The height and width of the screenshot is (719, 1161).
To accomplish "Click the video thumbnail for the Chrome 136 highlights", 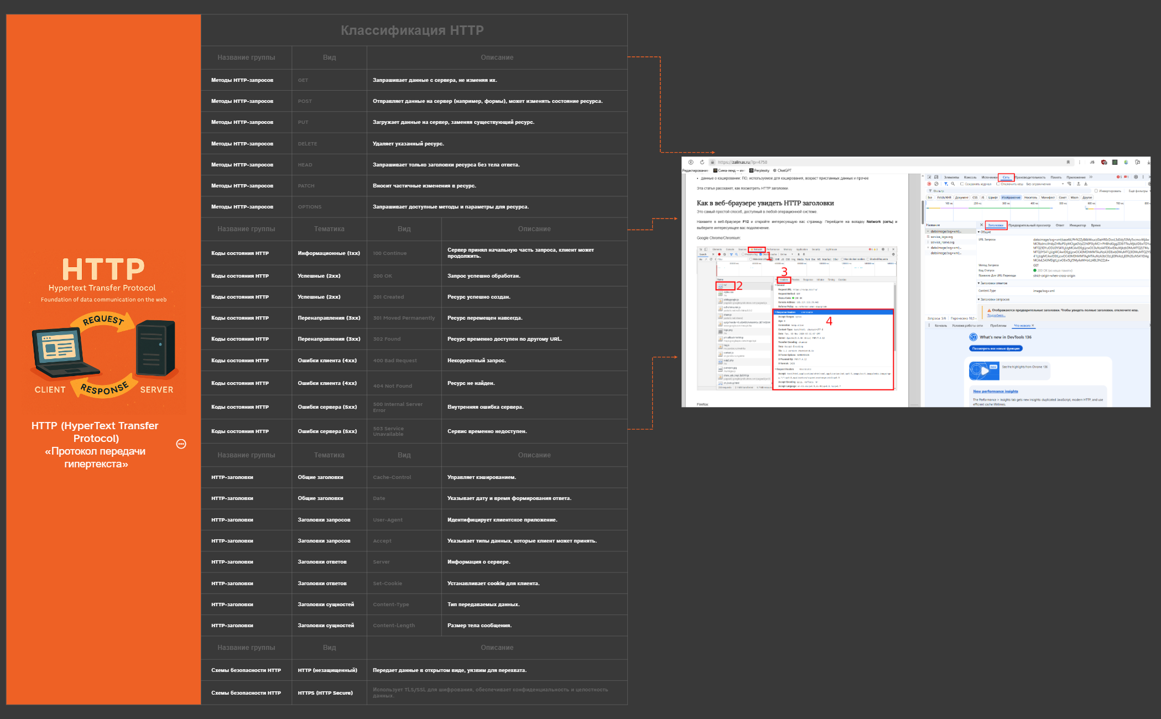I will click(984, 371).
